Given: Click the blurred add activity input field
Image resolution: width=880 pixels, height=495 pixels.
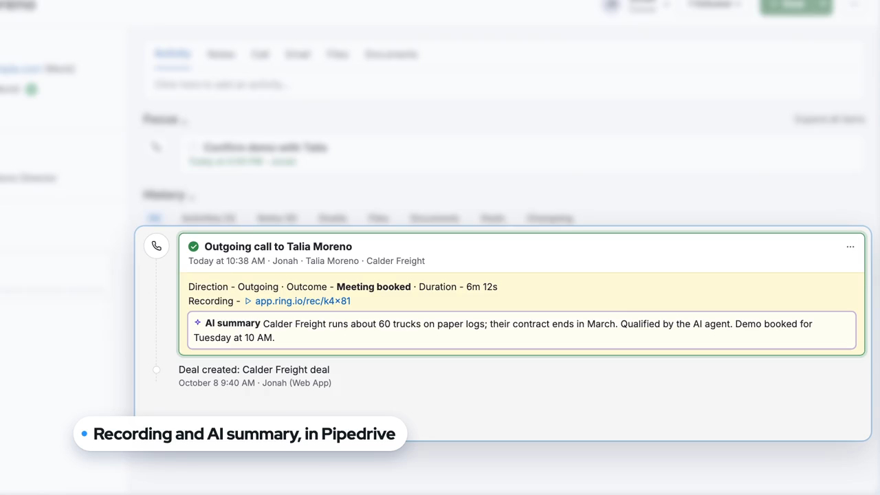Looking at the screenshot, I should tap(505, 85).
